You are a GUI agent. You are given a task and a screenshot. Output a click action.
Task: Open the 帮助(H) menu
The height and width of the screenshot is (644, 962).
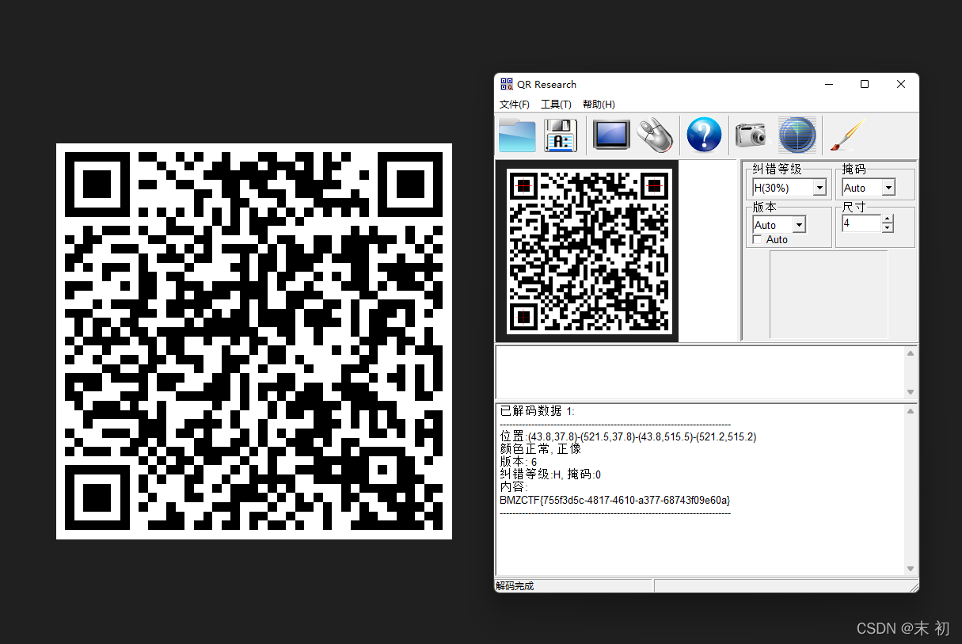[x=599, y=105]
